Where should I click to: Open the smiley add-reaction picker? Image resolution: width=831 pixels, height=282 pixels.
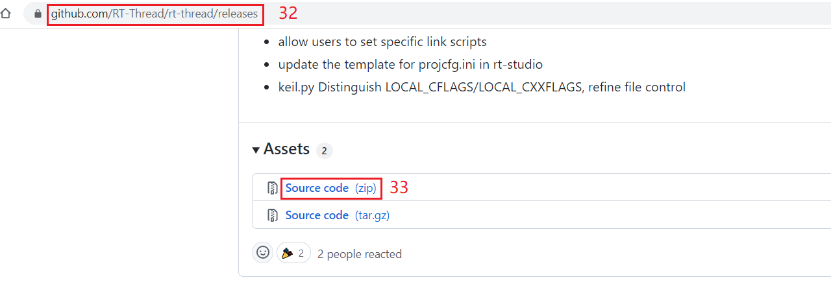(263, 253)
